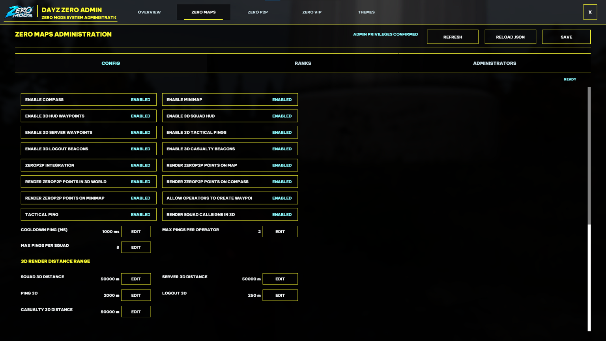Toggle Enable 3D Casualty Beacons
Screen dimensions: 606x341
click(x=230, y=149)
